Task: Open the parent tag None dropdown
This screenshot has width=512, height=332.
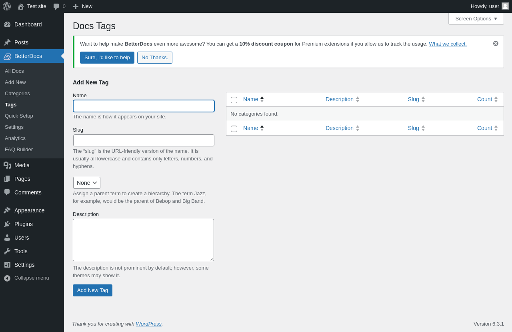Action: [x=87, y=183]
